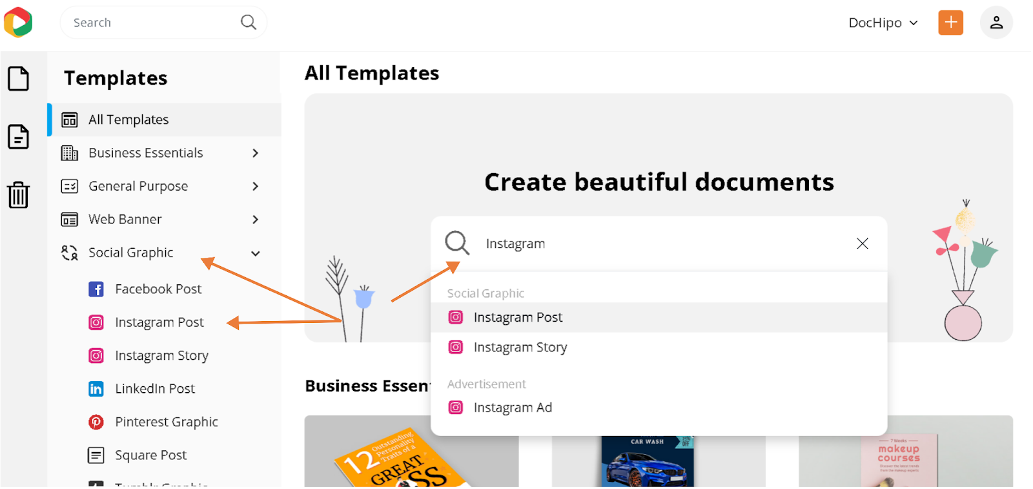This screenshot has width=1033, height=489.
Task: Click Instagram icon next to suggestion Instagram Post
Action: pos(456,317)
